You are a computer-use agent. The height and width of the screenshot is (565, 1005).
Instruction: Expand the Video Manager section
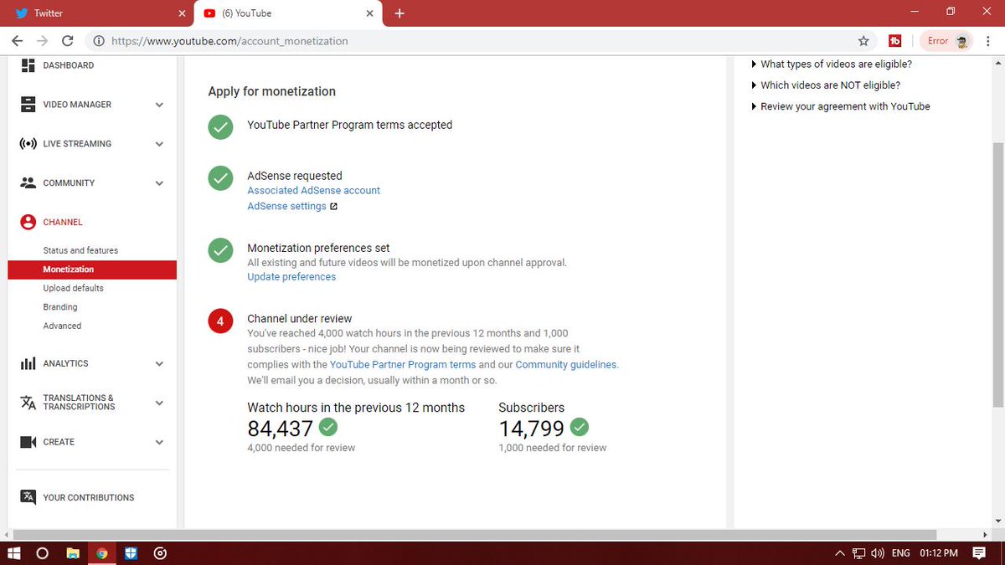[159, 105]
